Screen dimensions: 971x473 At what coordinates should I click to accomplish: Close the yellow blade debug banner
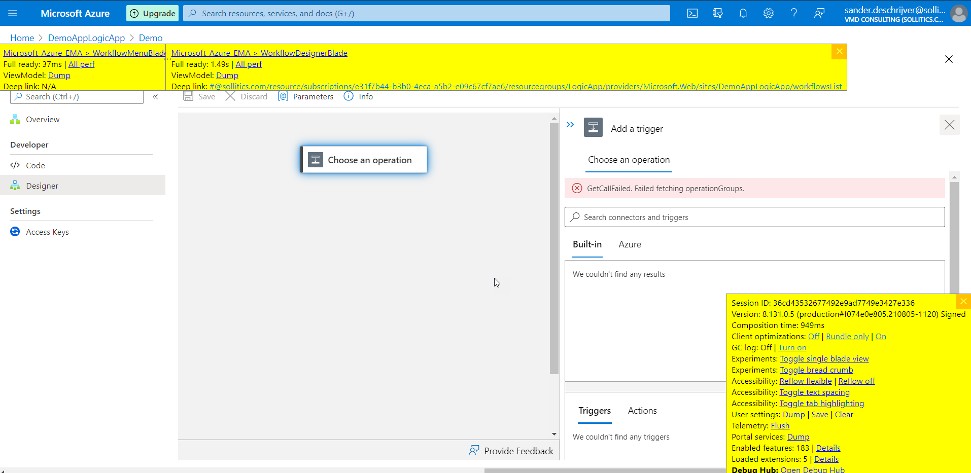839,52
